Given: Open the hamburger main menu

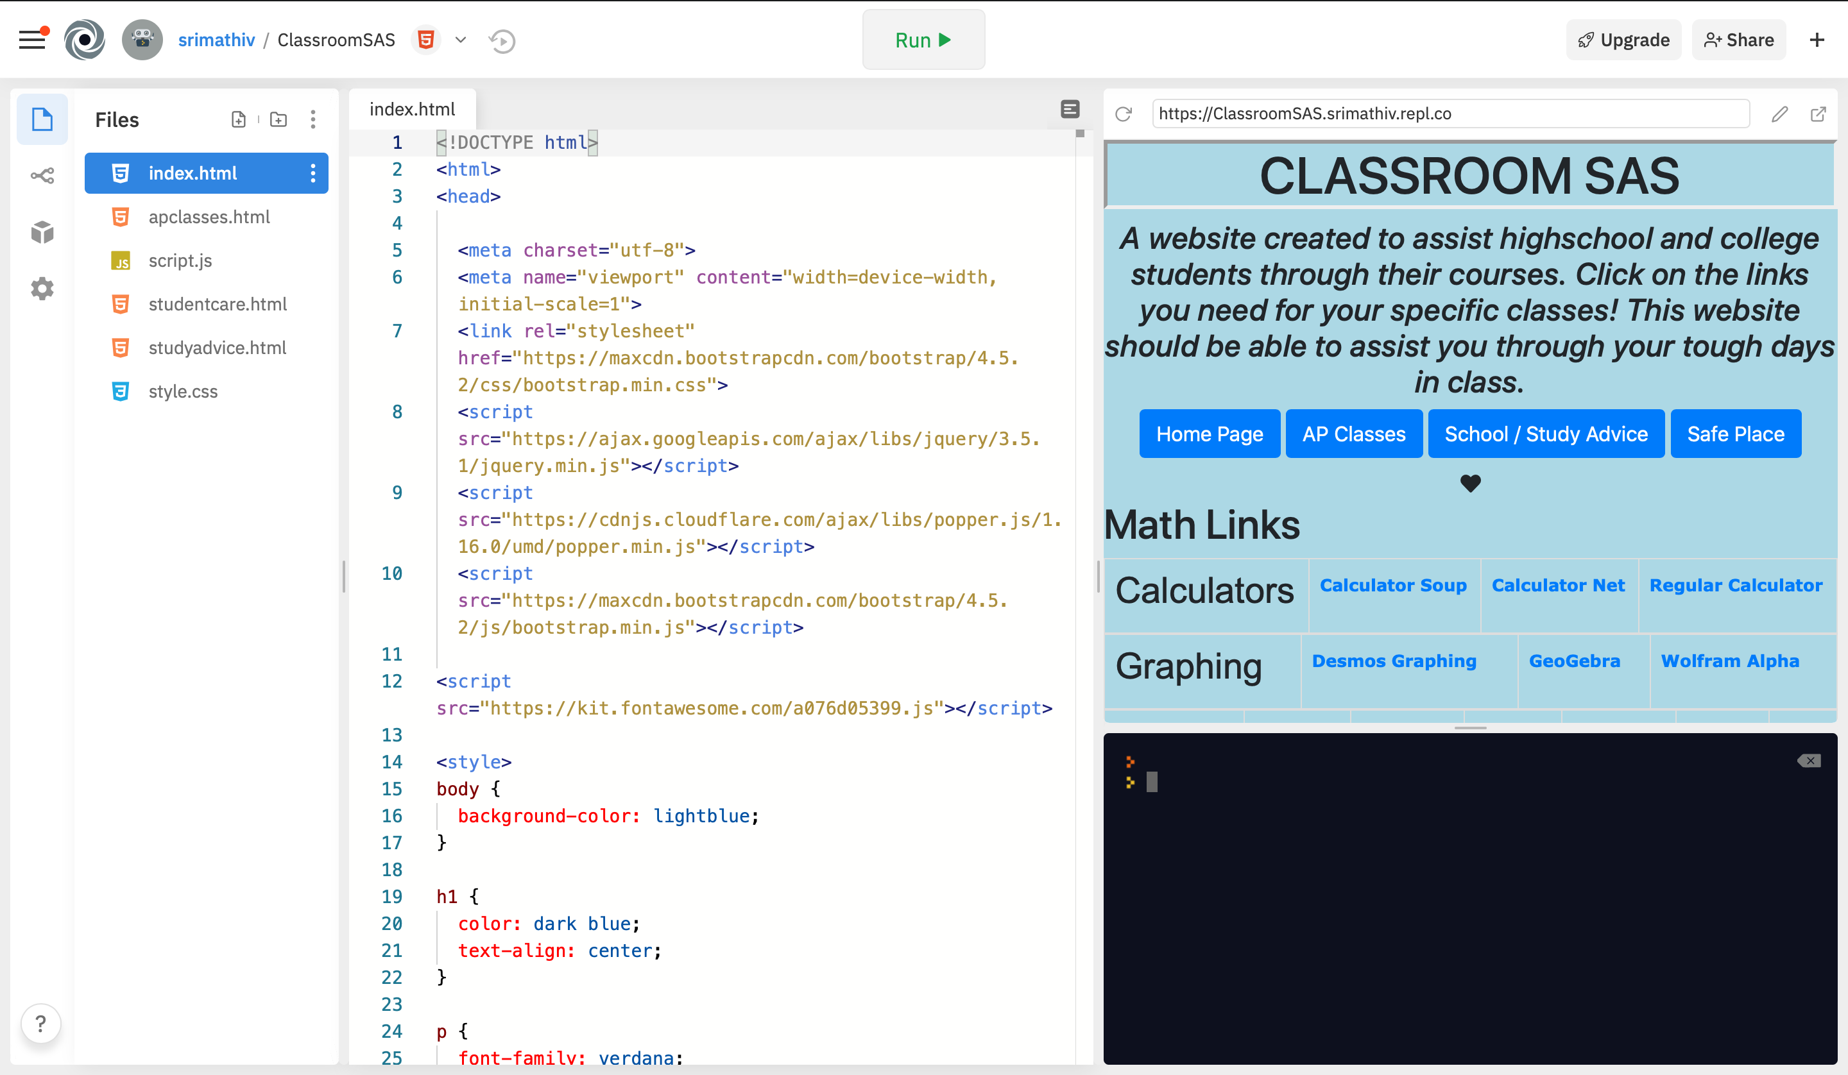Looking at the screenshot, I should [x=31, y=40].
